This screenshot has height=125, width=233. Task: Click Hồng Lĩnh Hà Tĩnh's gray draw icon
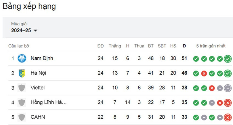coord(212,103)
